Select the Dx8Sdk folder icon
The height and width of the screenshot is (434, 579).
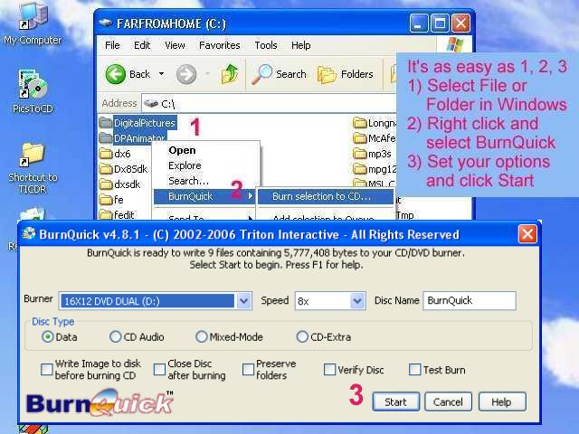coord(106,169)
